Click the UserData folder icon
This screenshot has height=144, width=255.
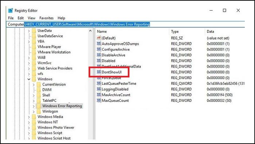[x=34, y=30]
